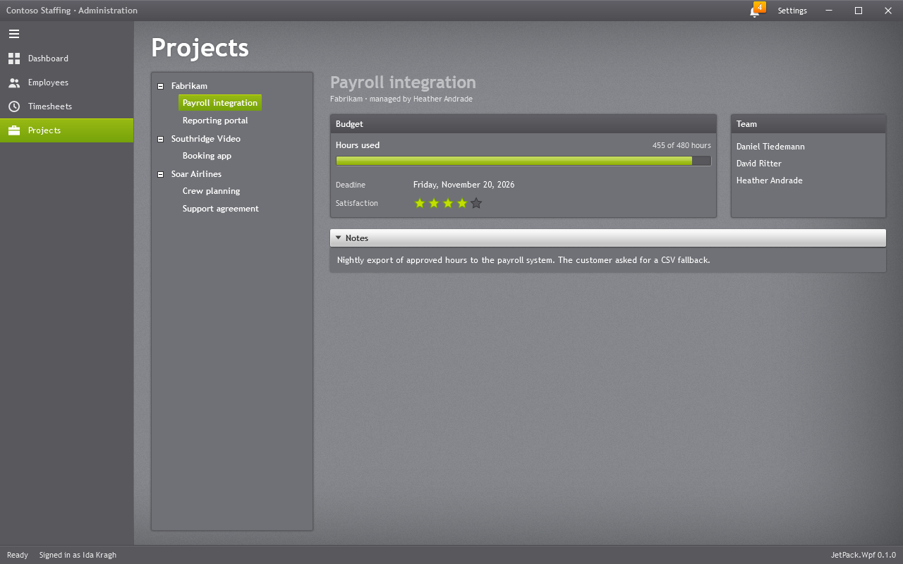Screen dimensions: 903x564
Task: Click team member Daniel Tiedemann
Action: (770, 147)
